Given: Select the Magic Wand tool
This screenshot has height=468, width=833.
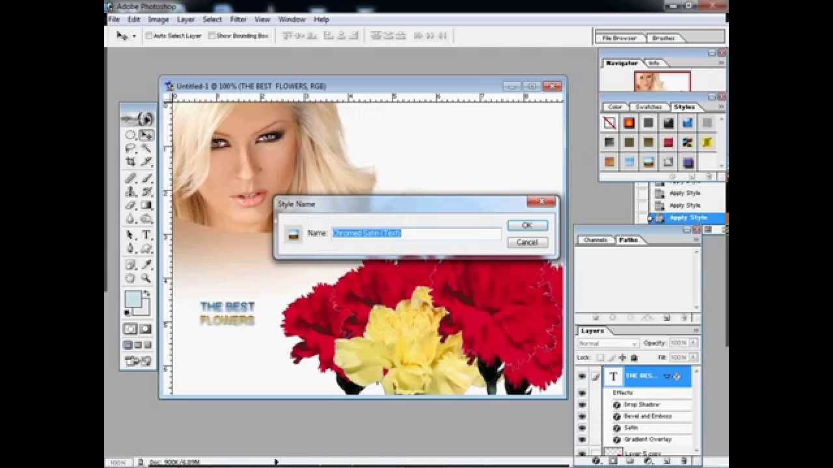Looking at the screenshot, I should point(146,149).
